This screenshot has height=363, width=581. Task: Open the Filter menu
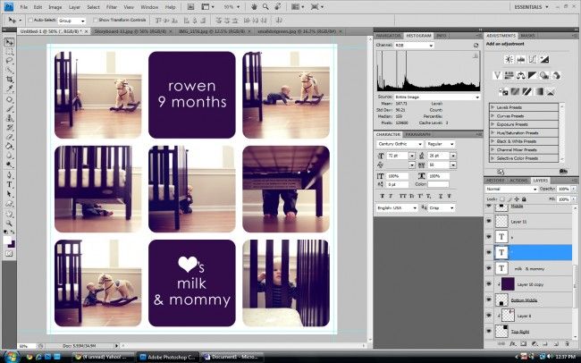(112, 6)
